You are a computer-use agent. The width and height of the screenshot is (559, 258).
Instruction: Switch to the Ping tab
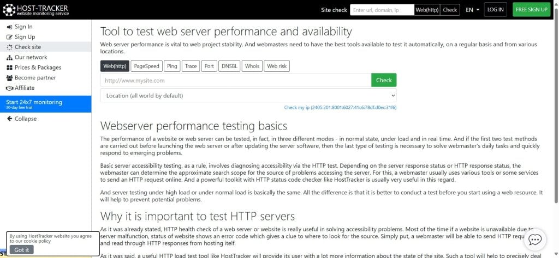click(172, 66)
